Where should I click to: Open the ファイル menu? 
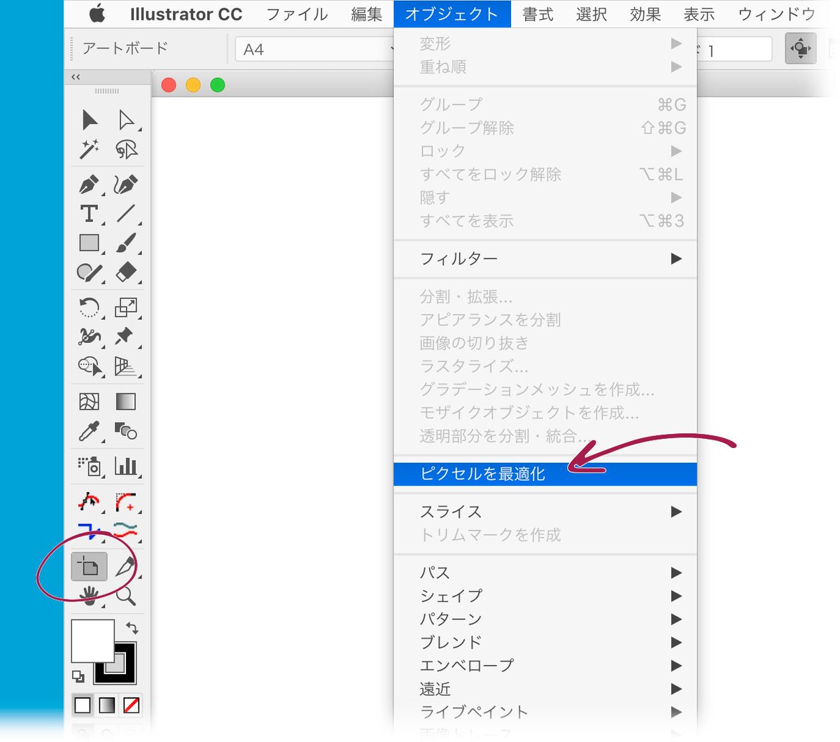pyautogui.click(x=297, y=14)
